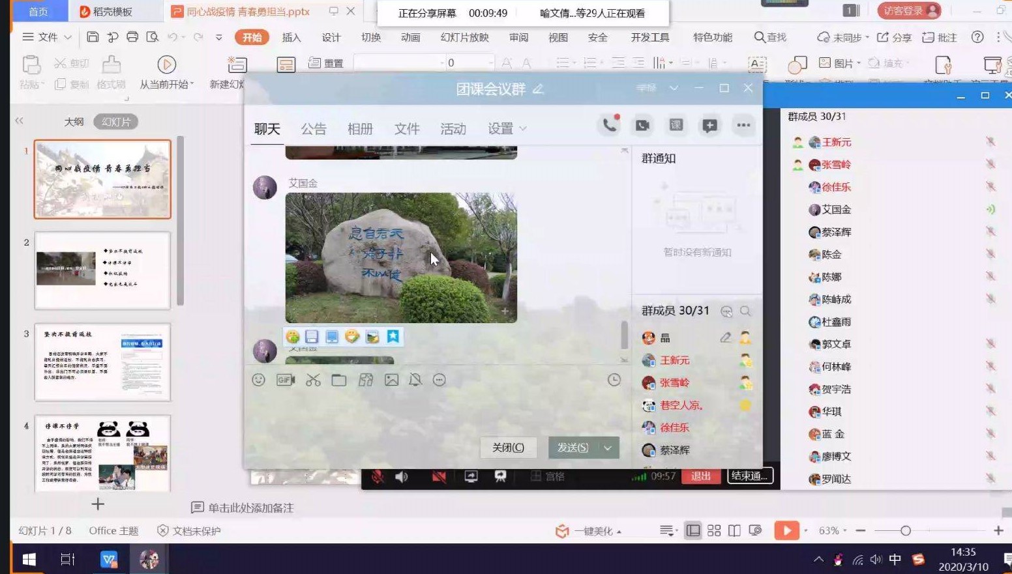The width and height of the screenshot is (1012, 574).
Task: Click the save icon in WPS toolbar
Action: coord(93,37)
